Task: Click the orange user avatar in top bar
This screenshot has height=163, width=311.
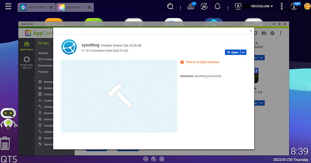Action: (307, 6)
